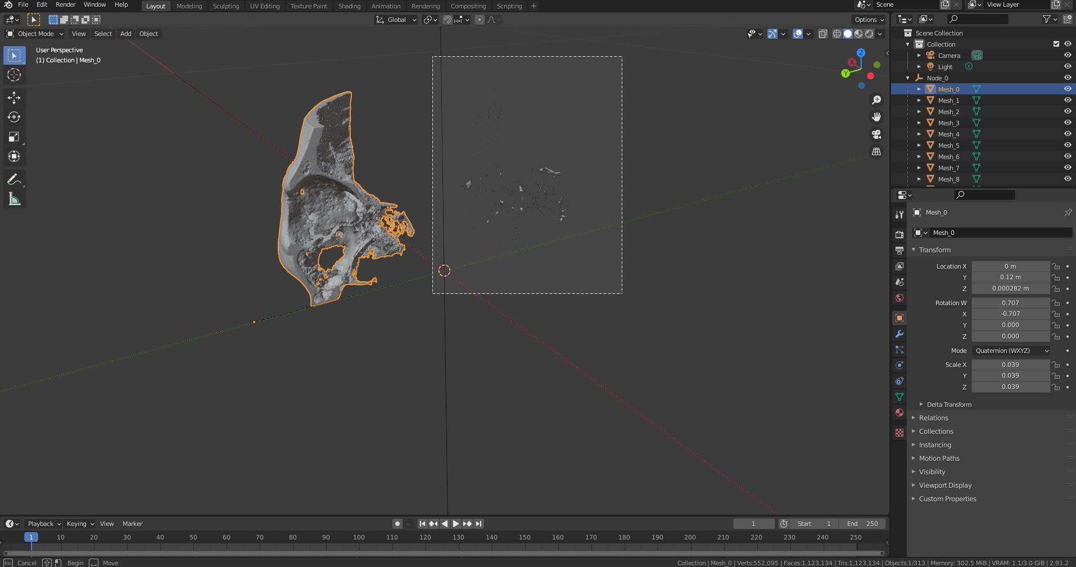Activate the Scale tool icon
The image size is (1076, 567).
(x=14, y=137)
